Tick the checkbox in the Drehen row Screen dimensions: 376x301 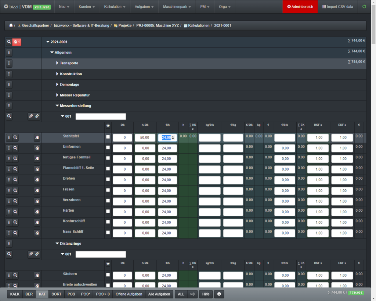coord(108,179)
